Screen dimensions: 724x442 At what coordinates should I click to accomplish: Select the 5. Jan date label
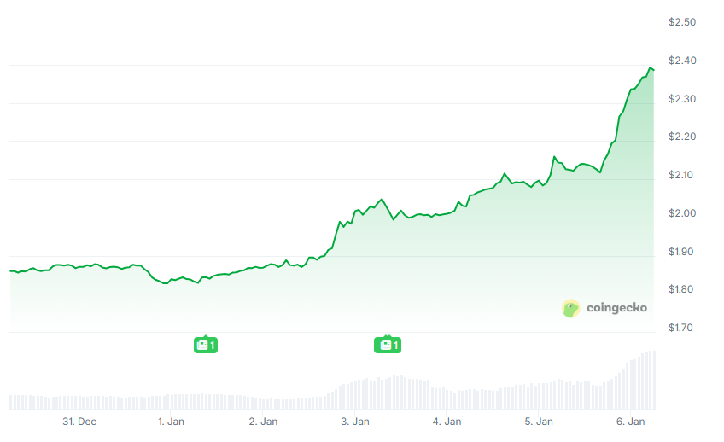coord(539,421)
